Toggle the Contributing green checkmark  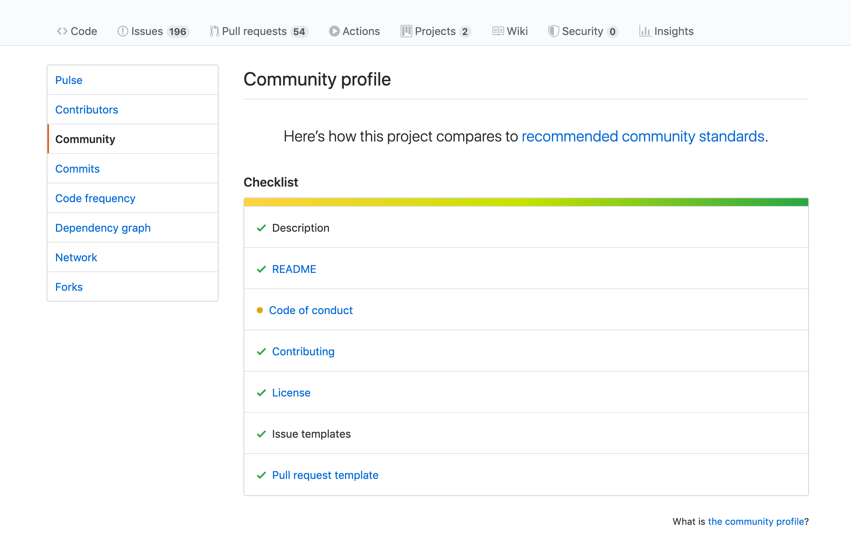261,351
